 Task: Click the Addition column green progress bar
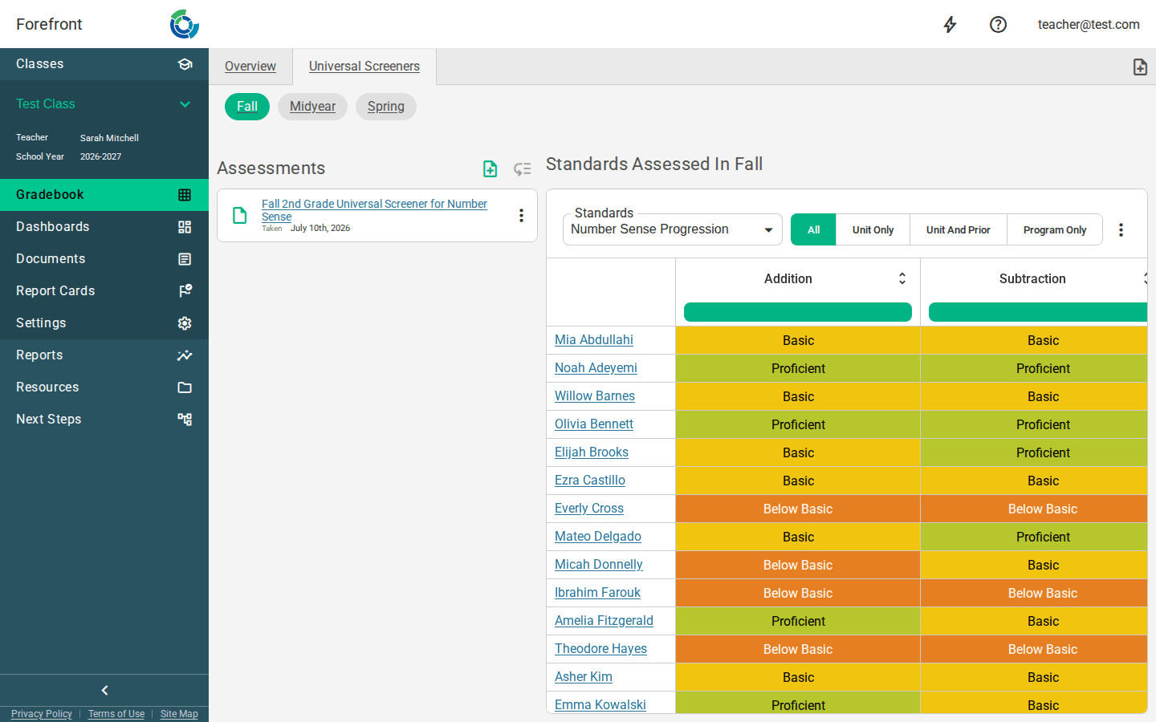[798, 312]
